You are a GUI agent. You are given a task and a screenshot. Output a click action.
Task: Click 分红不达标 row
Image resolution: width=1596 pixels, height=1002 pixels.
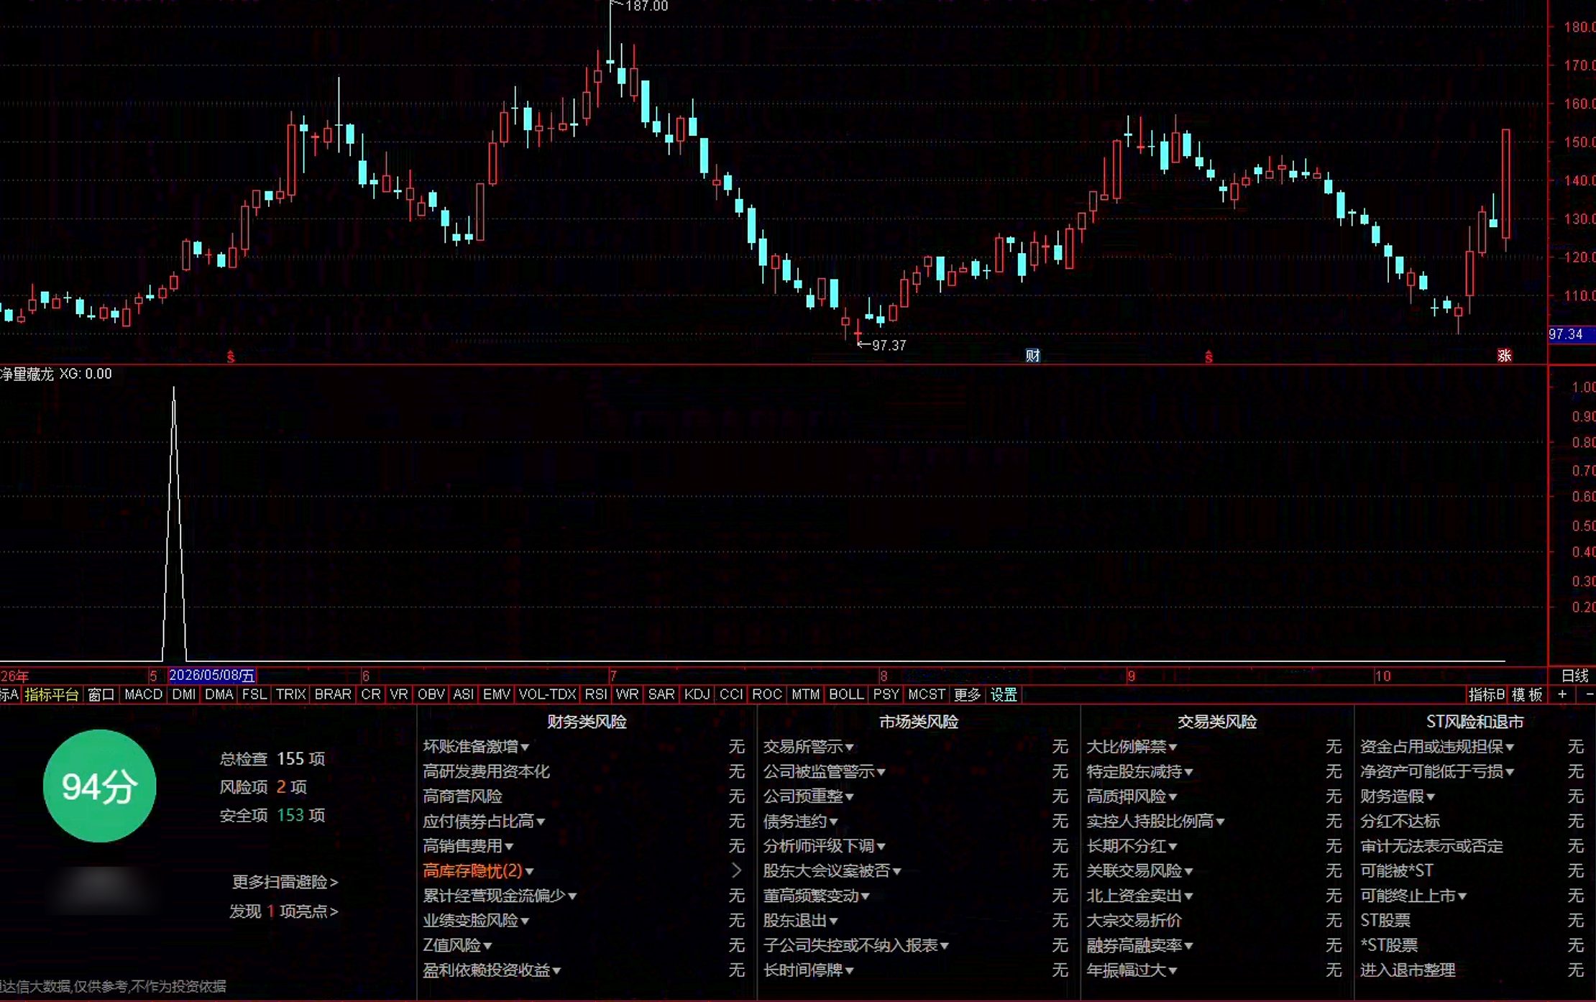1472,821
